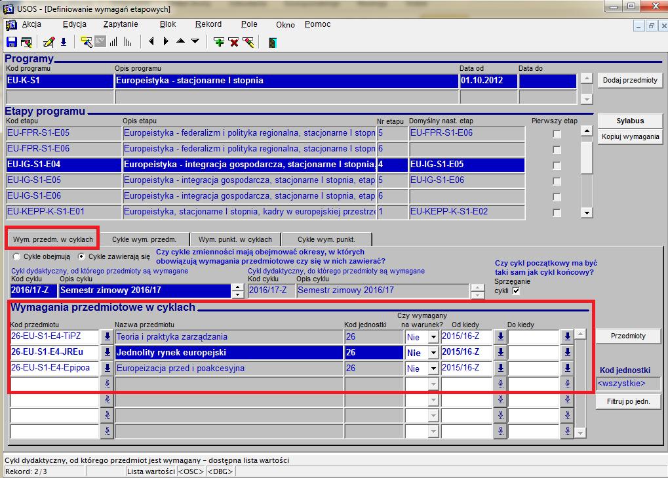Click the Kopiuj wymagania button

(x=630, y=137)
